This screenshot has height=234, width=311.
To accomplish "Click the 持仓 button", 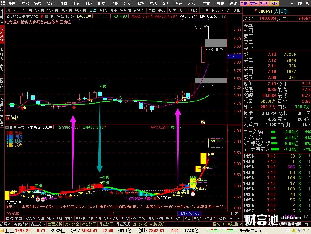I will (x=264, y=3).
